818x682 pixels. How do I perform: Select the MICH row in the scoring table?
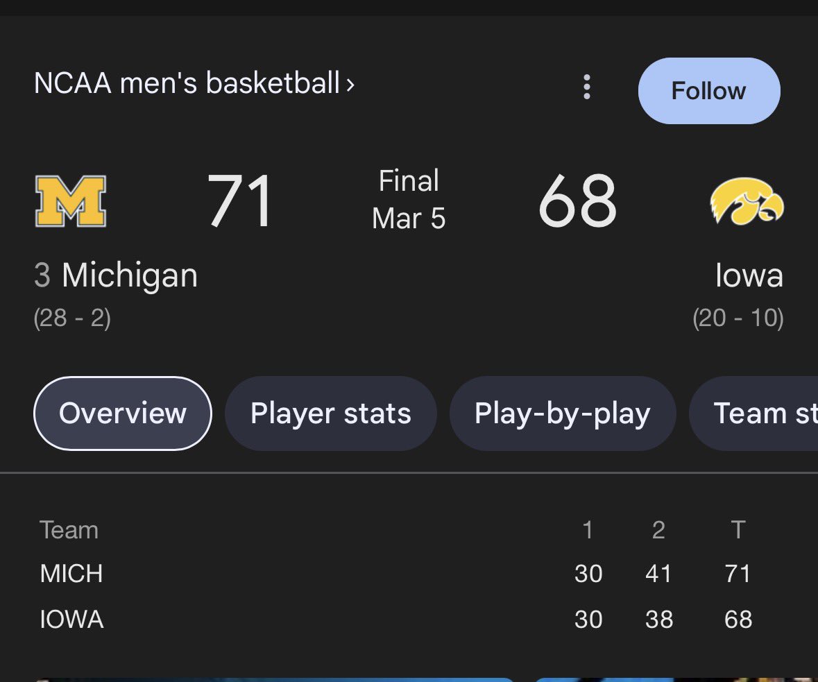coord(395,574)
